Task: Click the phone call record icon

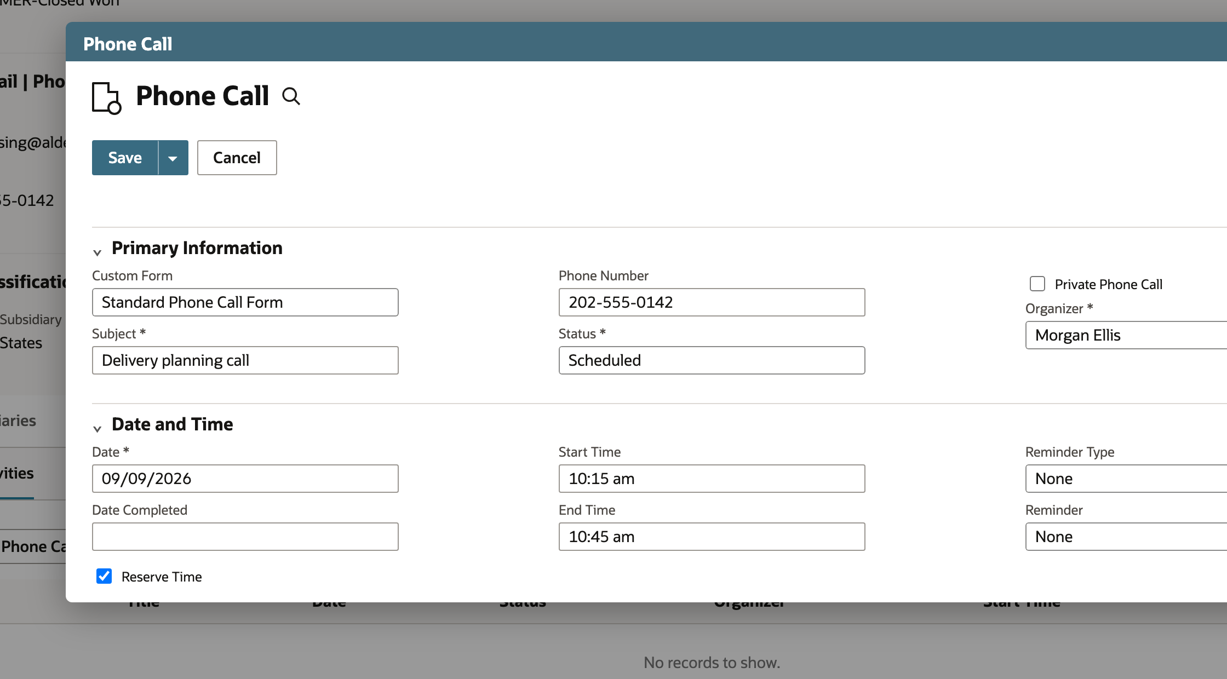Action: click(106, 98)
